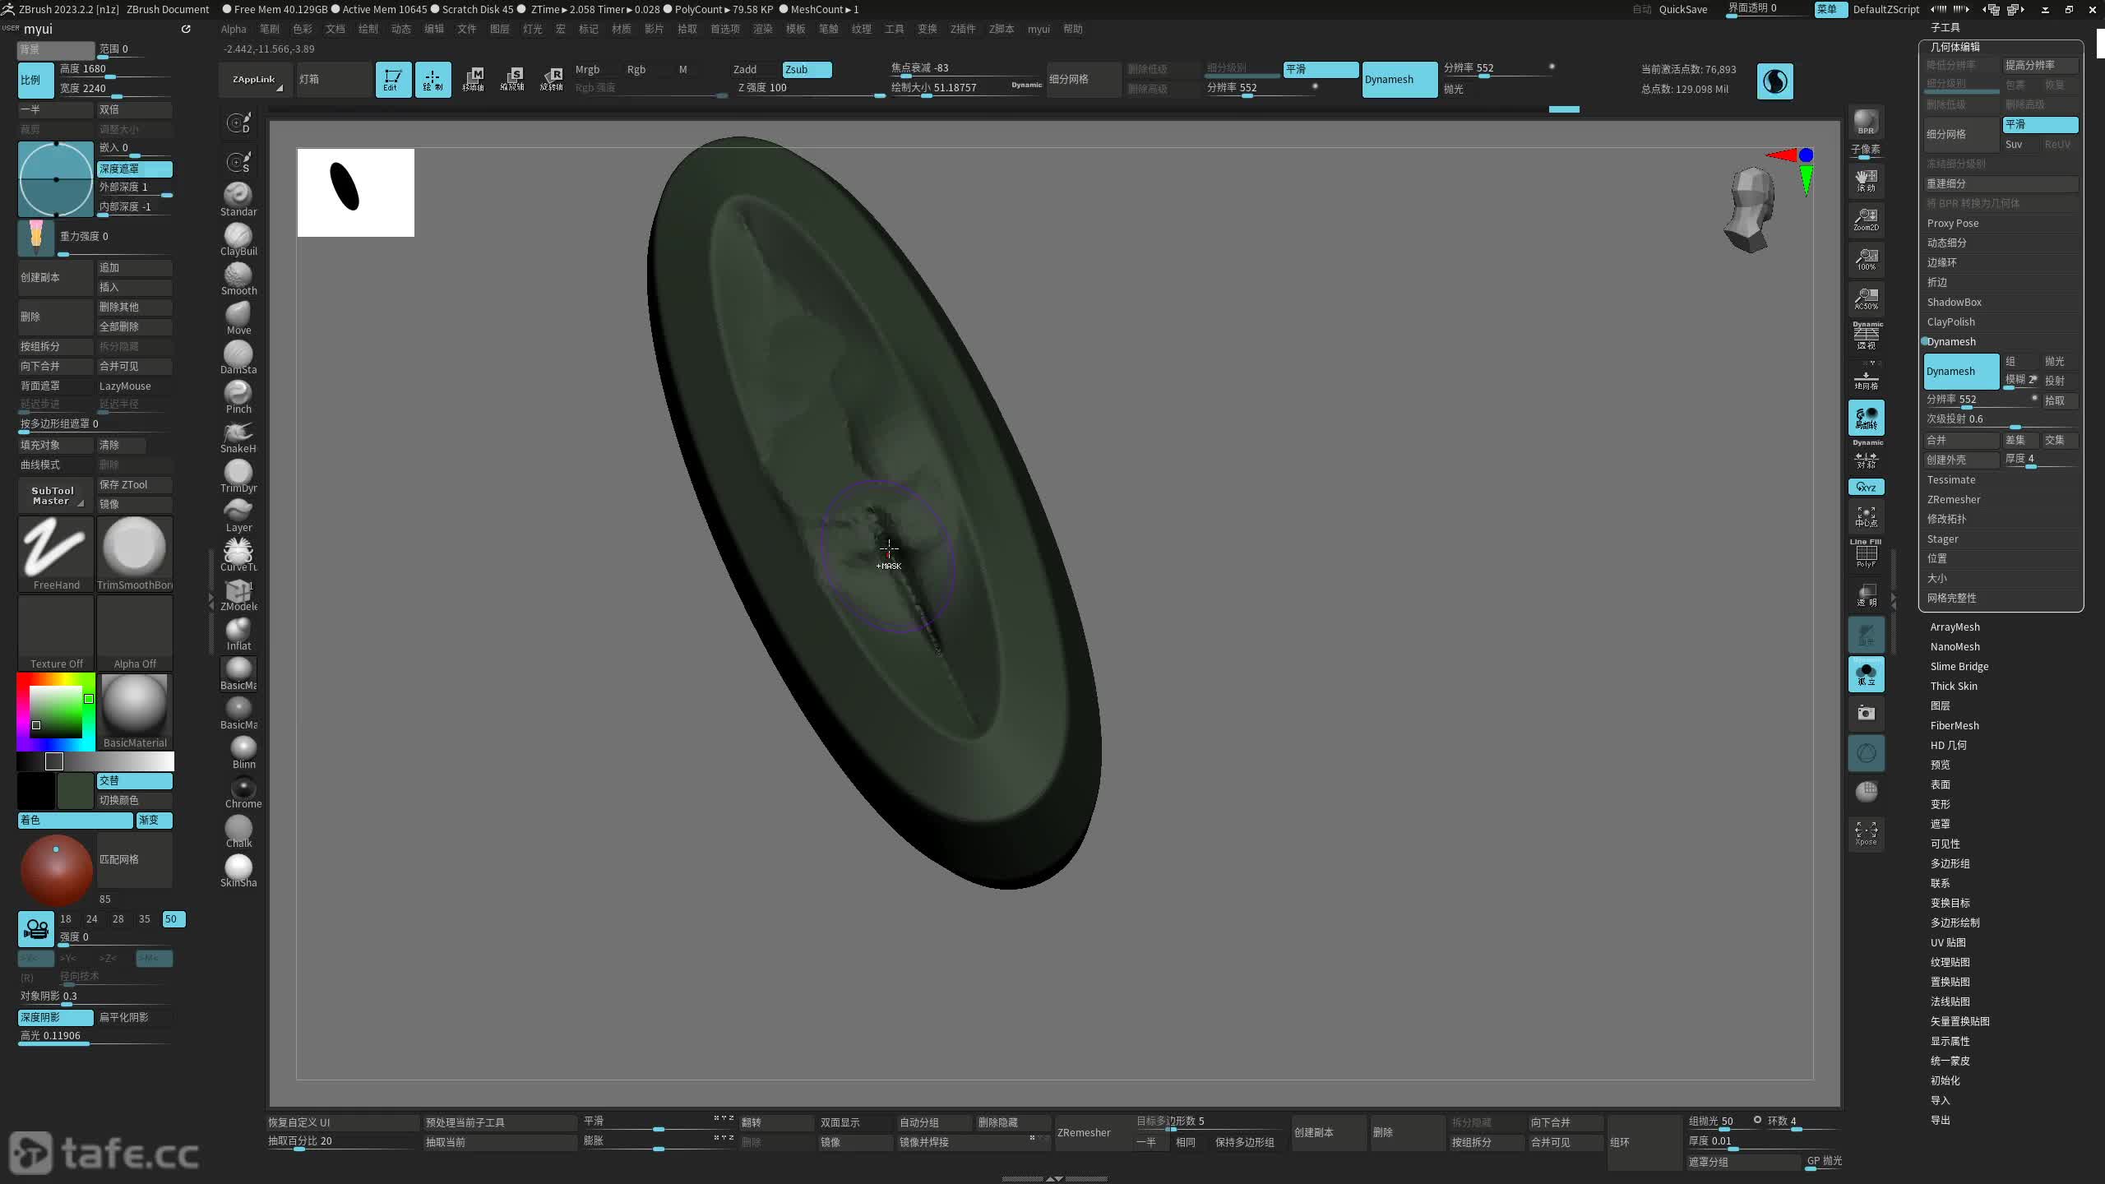2105x1184 pixels.
Task: Open the Alpha menu
Action: pyautogui.click(x=234, y=29)
